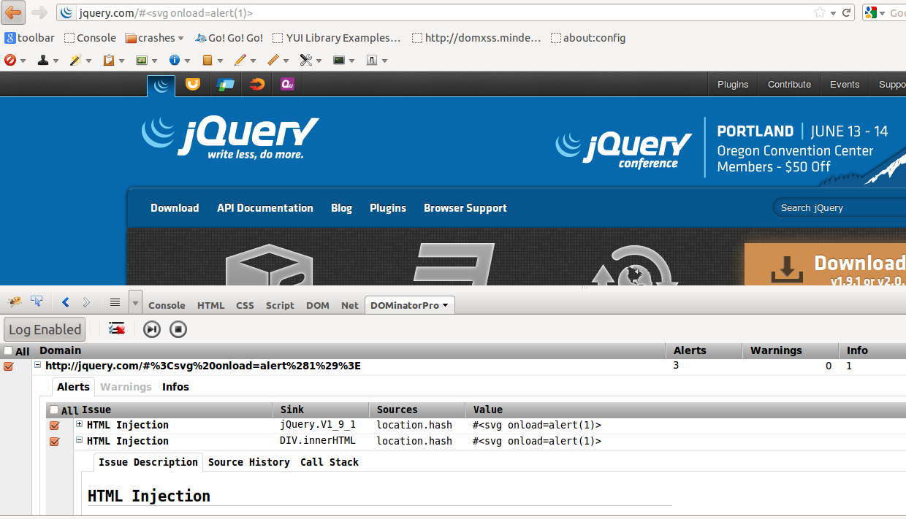Image resolution: width=906 pixels, height=519 pixels.
Task: Open the Contribute link
Action: [x=789, y=85]
